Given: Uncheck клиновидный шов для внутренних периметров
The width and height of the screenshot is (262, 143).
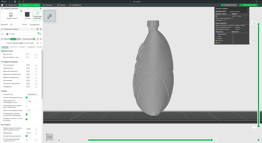Looking at the screenshot, I should (26, 114).
